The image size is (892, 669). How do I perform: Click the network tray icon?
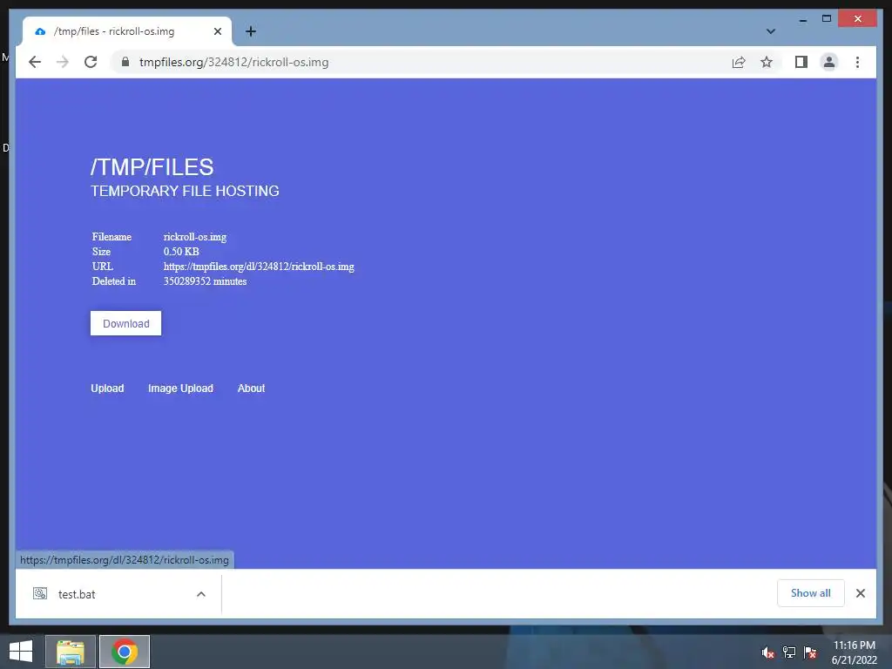[x=789, y=652]
